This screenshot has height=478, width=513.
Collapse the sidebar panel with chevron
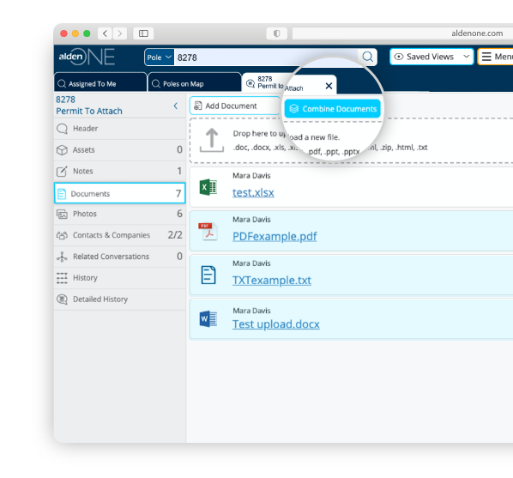(x=176, y=106)
